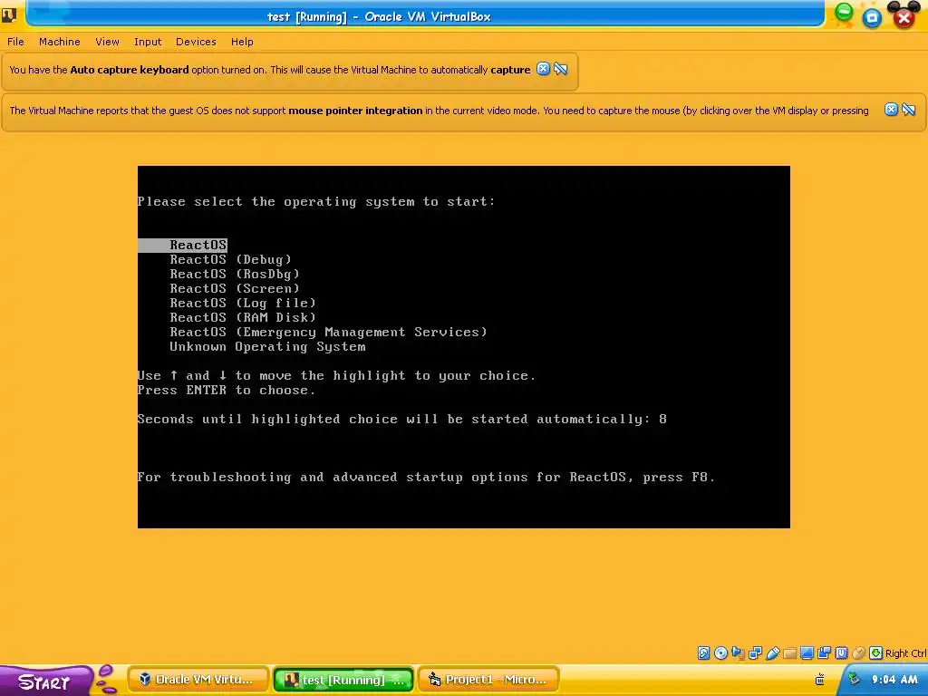Open the View menu
Image resolution: width=928 pixels, height=696 pixels.
point(107,42)
